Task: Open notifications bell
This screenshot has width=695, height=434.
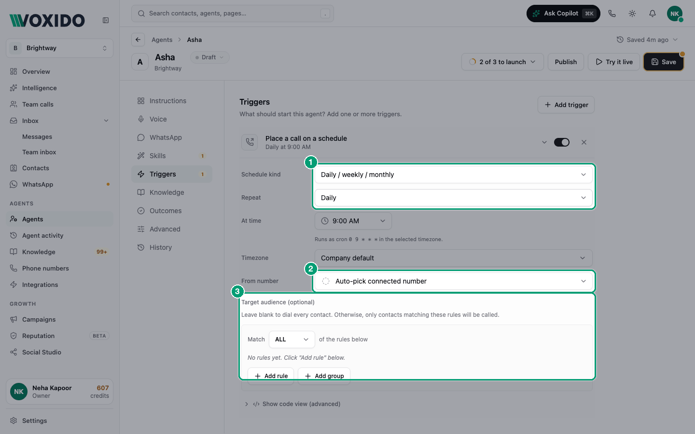Action: coord(653,14)
